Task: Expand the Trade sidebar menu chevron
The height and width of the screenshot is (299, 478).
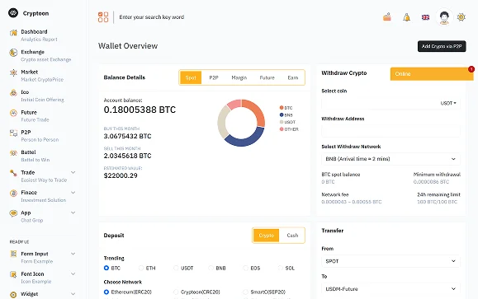Action: click(73, 172)
